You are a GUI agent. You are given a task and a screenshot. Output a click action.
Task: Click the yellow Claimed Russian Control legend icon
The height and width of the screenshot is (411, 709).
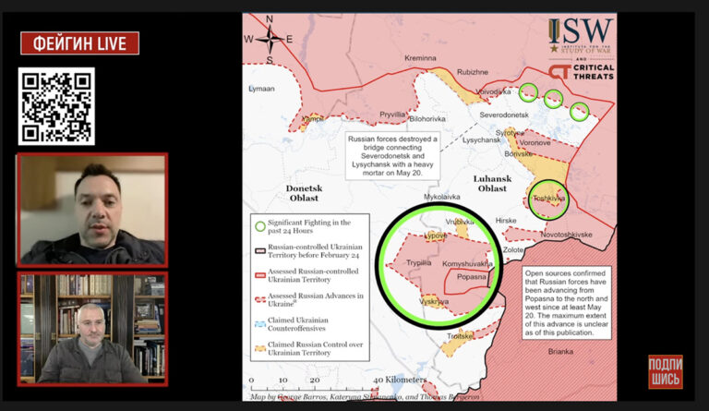pyautogui.click(x=258, y=349)
